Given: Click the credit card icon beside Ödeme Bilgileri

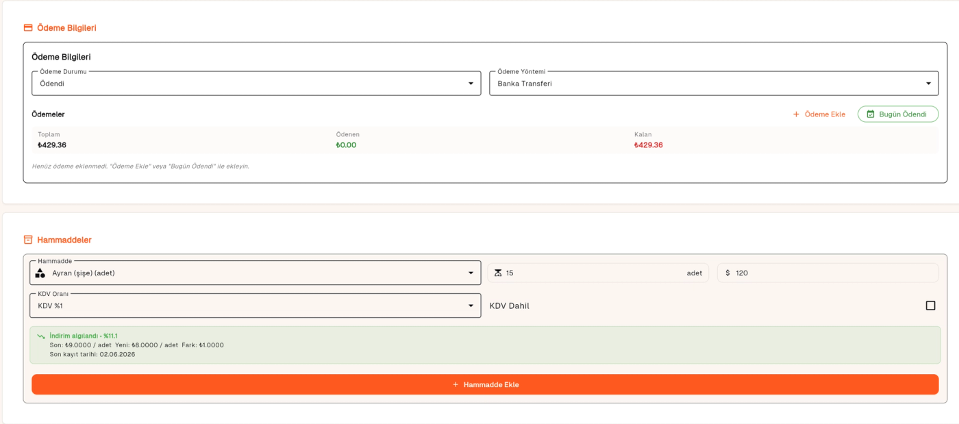Looking at the screenshot, I should click(28, 28).
